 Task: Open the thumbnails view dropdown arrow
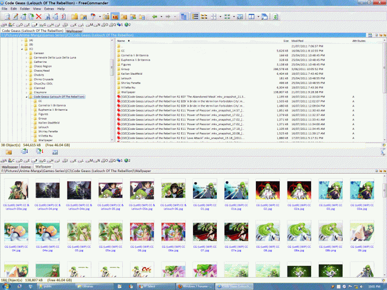(x=233, y=17)
